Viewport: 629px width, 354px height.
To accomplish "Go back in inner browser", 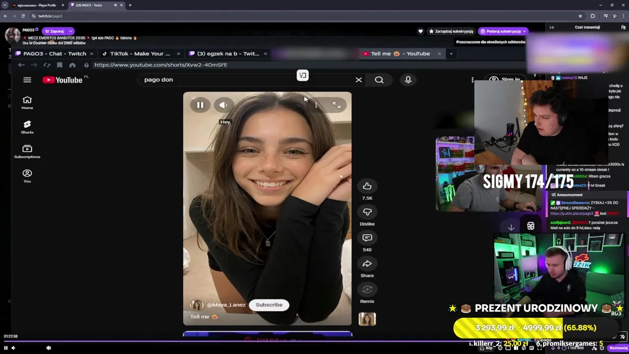I will tap(21, 65).
